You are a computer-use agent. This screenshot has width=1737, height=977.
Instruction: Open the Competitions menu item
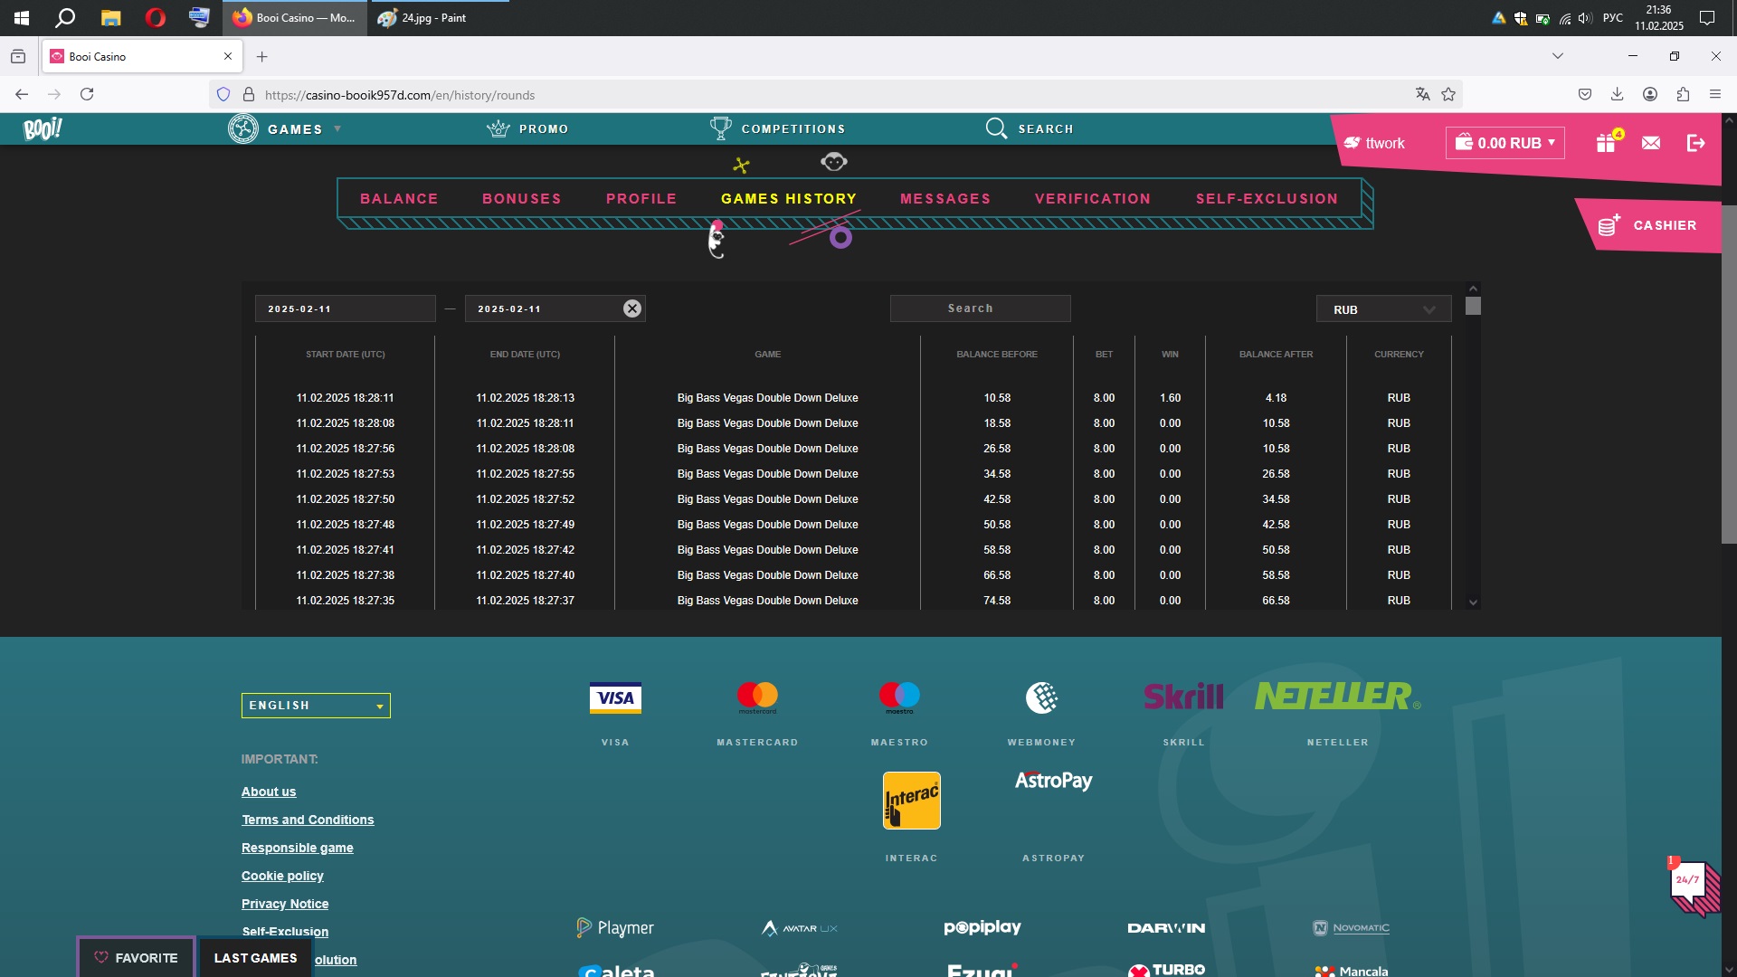(x=777, y=129)
